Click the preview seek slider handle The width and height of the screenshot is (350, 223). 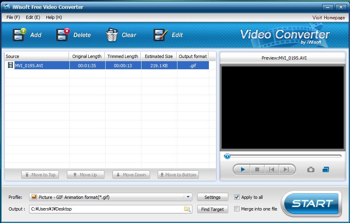(227, 156)
